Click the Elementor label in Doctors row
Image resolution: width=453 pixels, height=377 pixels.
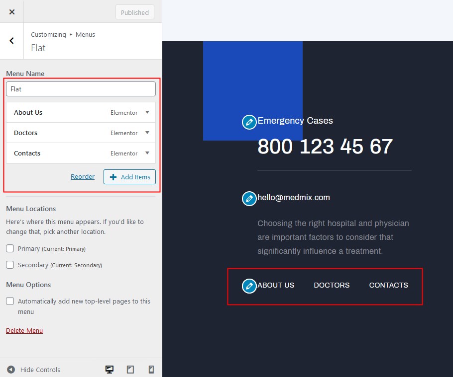click(x=124, y=133)
